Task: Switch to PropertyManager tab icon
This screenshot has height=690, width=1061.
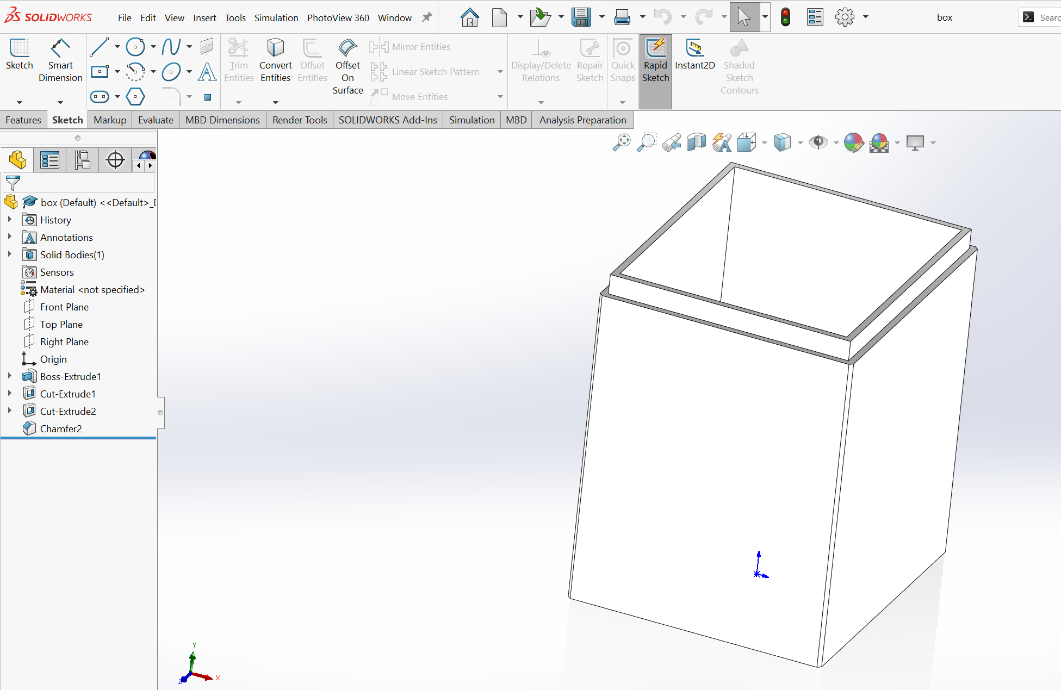Action: point(50,160)
